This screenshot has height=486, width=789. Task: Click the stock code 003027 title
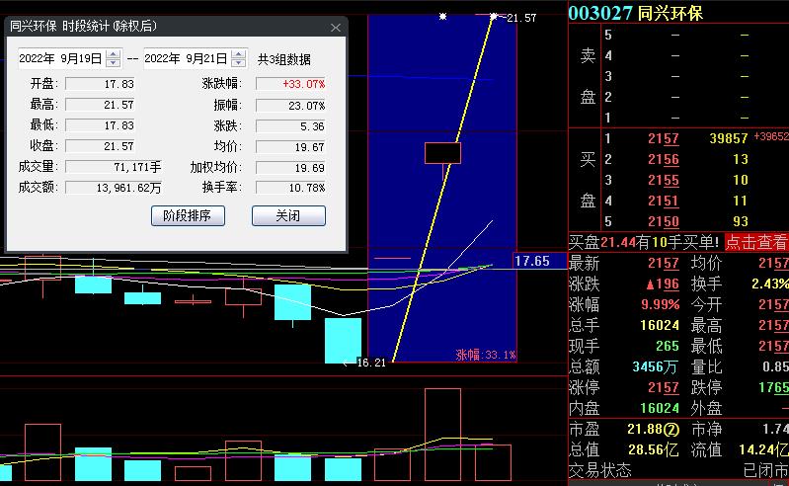(x=599, y=13)
